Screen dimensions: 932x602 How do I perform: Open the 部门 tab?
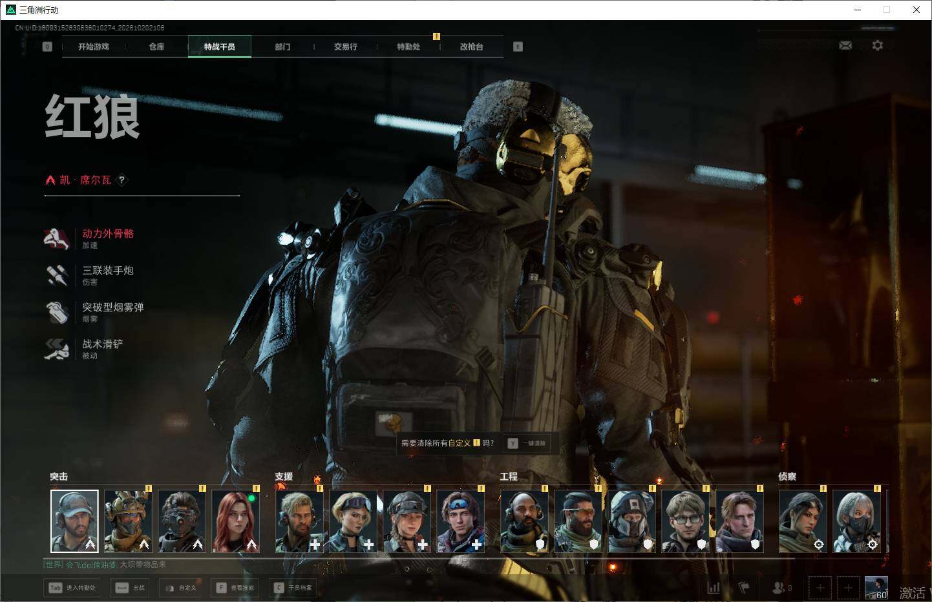[x=282, y=47]
